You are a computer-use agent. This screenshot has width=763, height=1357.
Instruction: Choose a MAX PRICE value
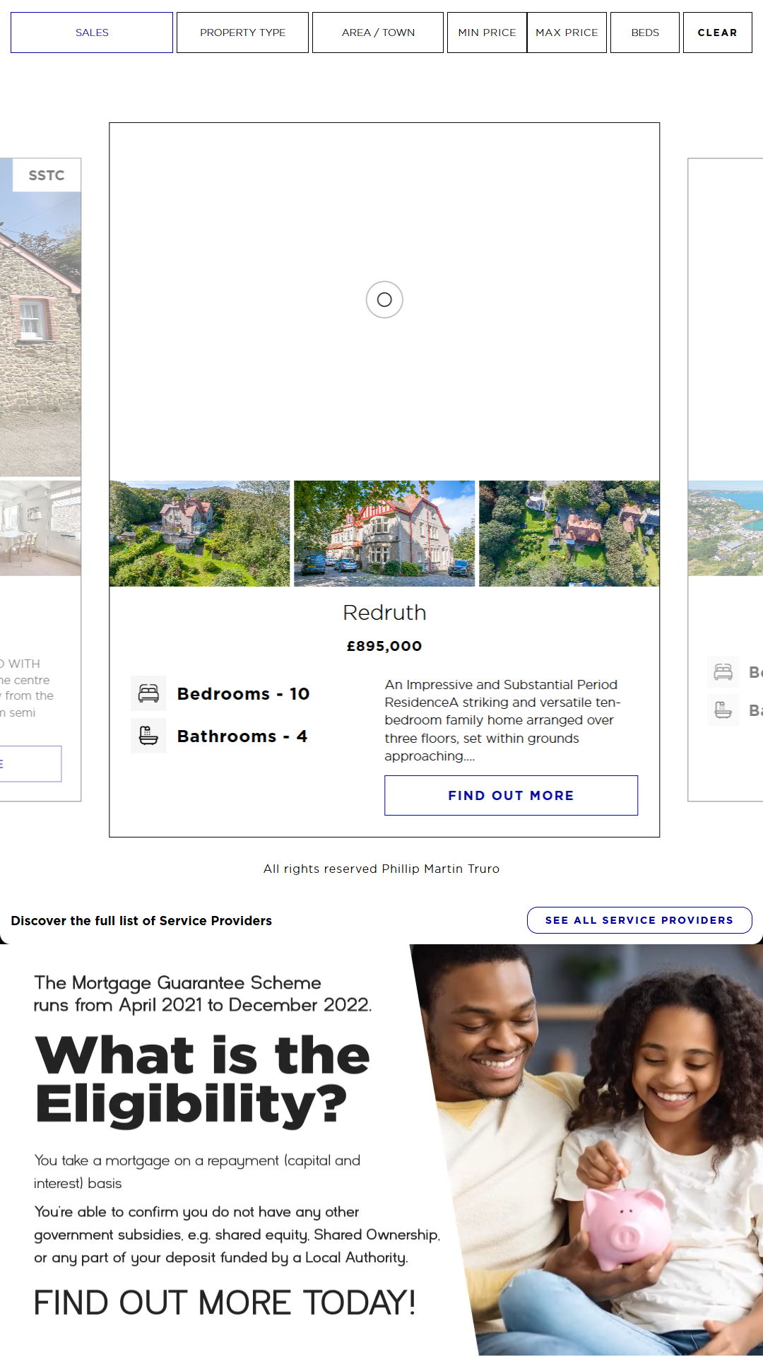coord(567,33)
